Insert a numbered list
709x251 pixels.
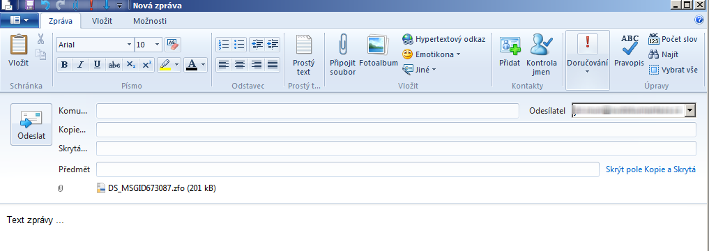click(223, 45)
